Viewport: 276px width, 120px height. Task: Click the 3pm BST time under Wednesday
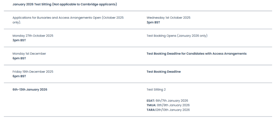pyautogui.click(x=153, y=23)
